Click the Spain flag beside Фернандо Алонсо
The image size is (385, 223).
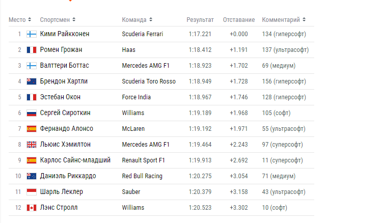tap(32, 129)
